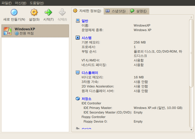Screen dimensions: 195x139
Task: Click the IDE Controller row
Action: (91, 103)
